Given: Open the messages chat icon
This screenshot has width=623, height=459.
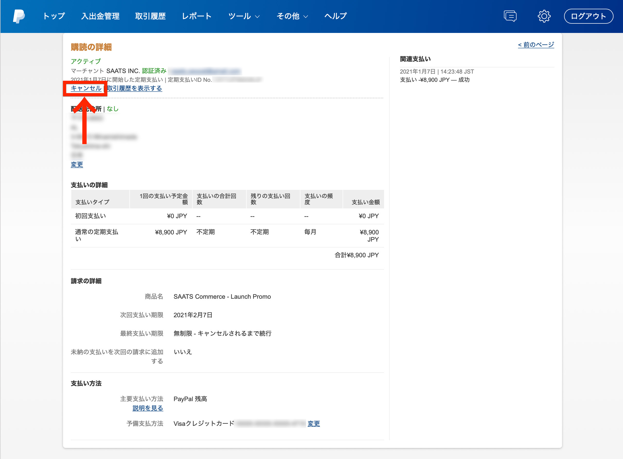Looking at the screenshot, I should click(510, 16).
